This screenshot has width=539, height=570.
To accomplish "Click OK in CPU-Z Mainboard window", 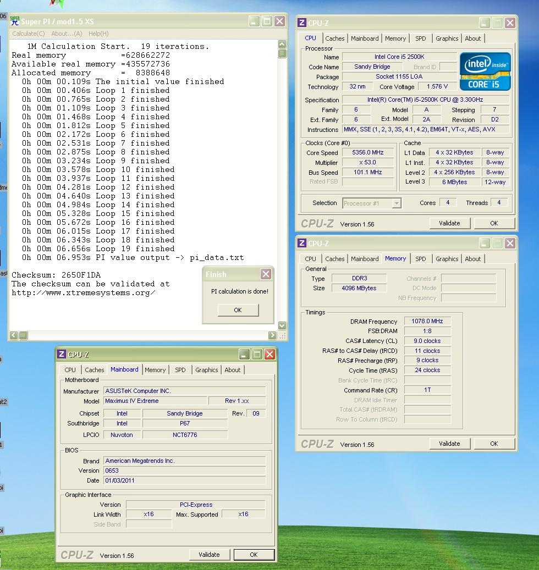I will (x=254, y=555).
